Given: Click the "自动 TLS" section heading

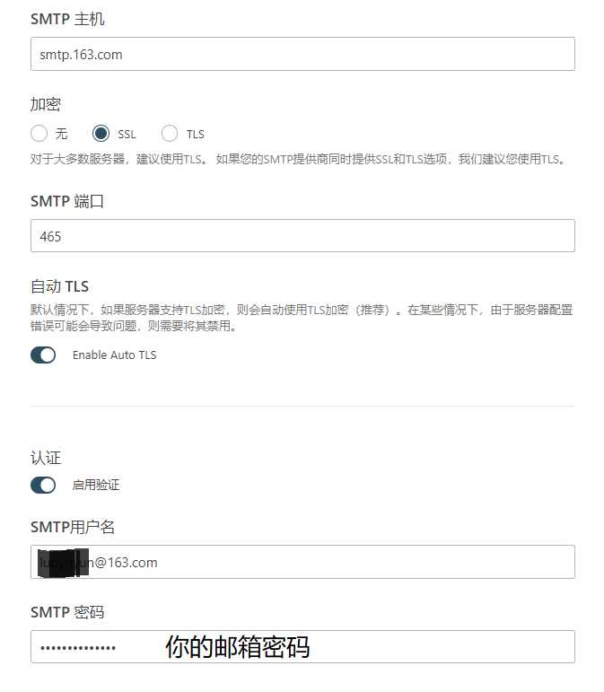Looking at the screenshot, I should point(59,286).
